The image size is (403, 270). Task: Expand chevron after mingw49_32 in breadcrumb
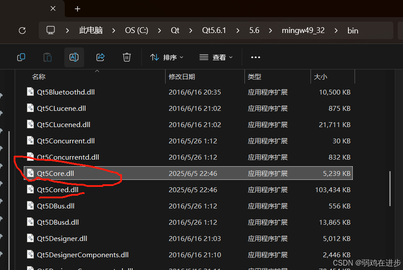[x=336, y=30]
